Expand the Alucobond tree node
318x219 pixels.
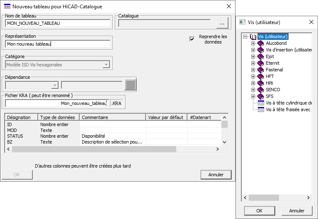point(253,43)
